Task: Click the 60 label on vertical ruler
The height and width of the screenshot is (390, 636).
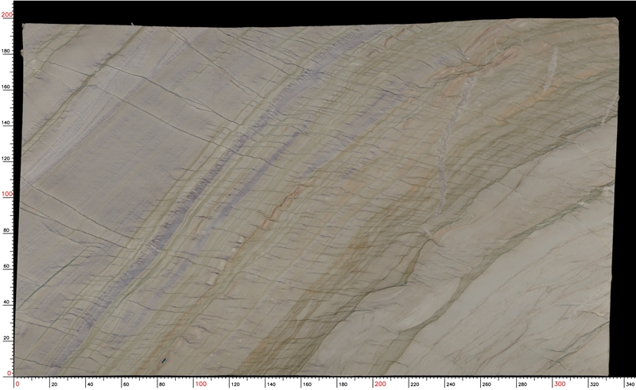Action: point(6,266)
